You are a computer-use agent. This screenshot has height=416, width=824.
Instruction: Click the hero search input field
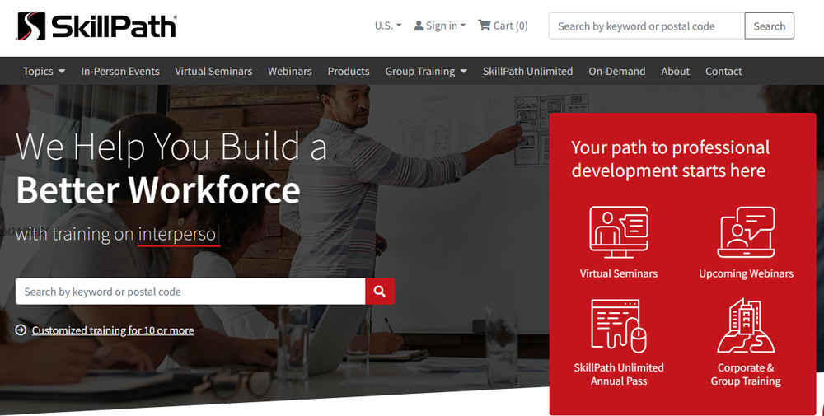(x=190, y=292)
